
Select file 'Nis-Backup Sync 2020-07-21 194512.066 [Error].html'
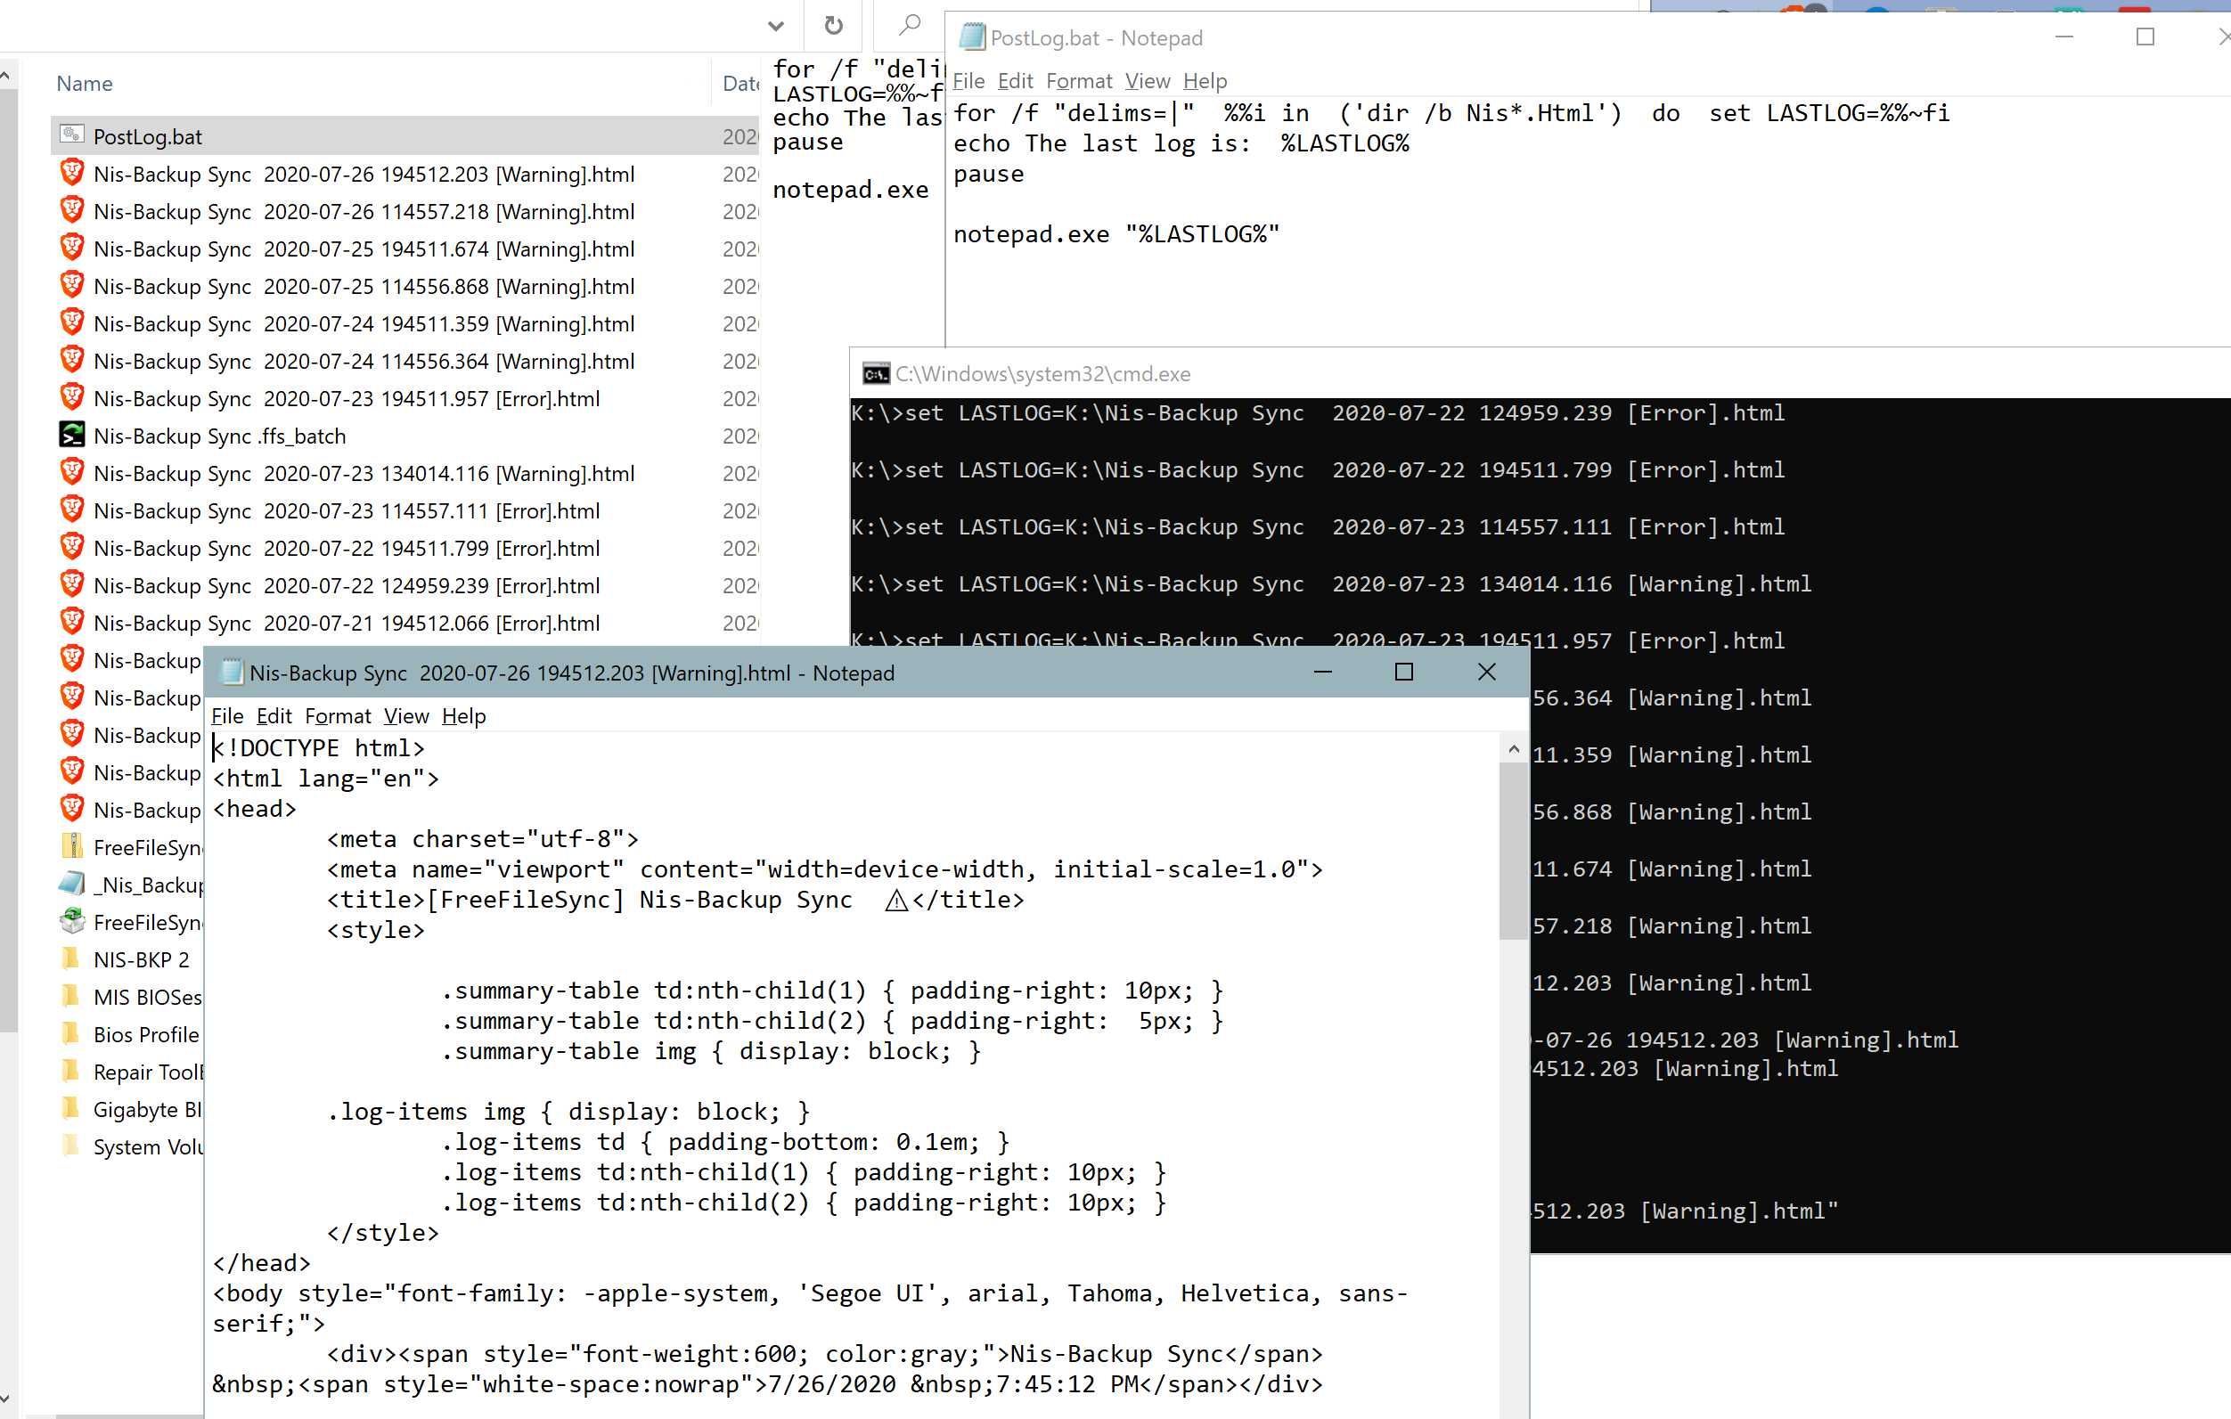(x=347, y=623)
